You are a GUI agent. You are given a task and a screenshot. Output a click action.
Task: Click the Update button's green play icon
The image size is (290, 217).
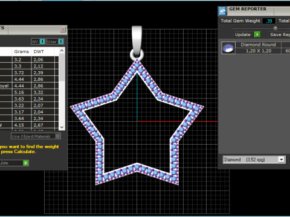tap(257, 34)
